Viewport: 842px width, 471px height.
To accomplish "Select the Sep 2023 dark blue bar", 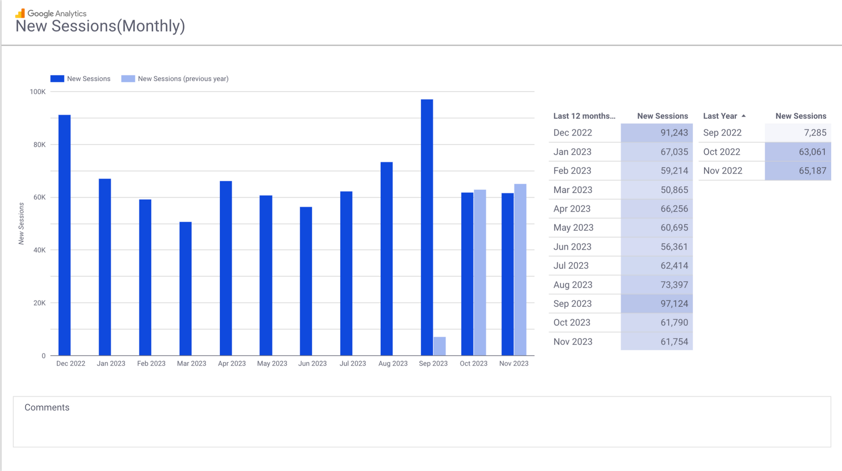I will coord(427,227).
